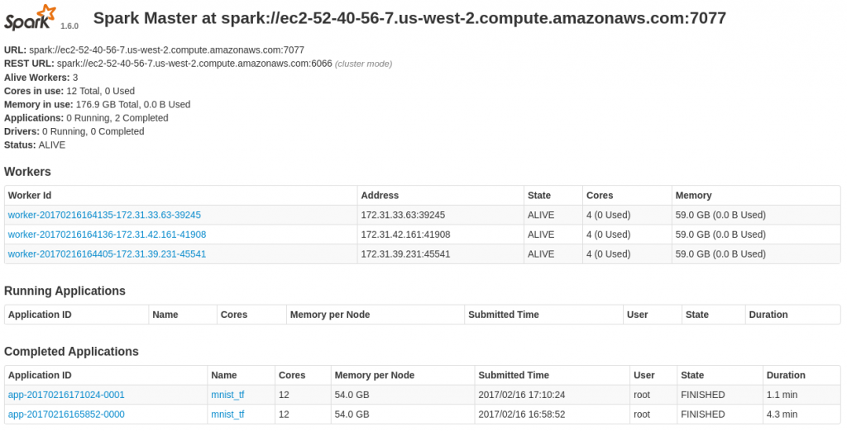Click FINISHED state of app 0000
This screenshot has height=431, width=847.
pyautogui.click(x=703, y=414)
